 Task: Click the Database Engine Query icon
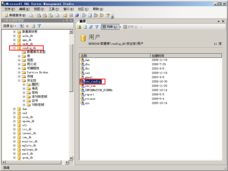(x=31, y=15)
